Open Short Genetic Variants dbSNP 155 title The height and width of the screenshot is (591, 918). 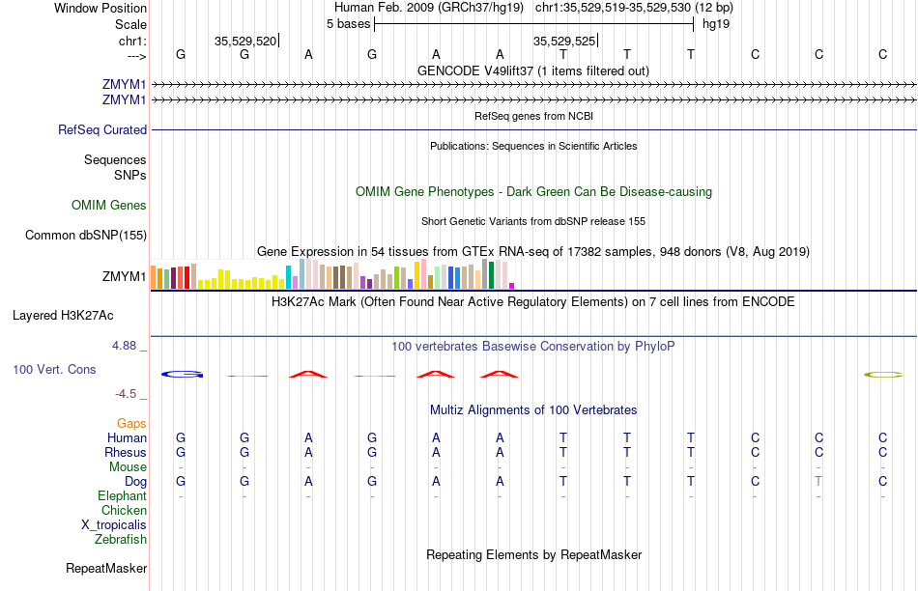click(x=533, y=221)
